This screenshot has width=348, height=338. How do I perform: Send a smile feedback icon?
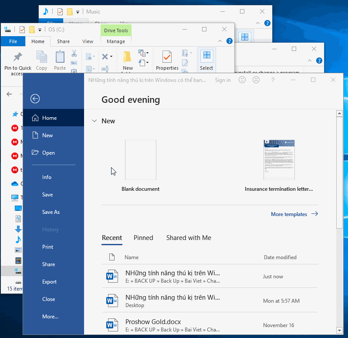[x=242, y=80]
